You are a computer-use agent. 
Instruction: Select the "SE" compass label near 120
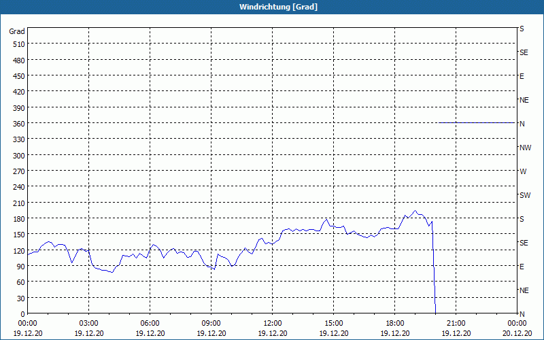click(x=524, y=243)
